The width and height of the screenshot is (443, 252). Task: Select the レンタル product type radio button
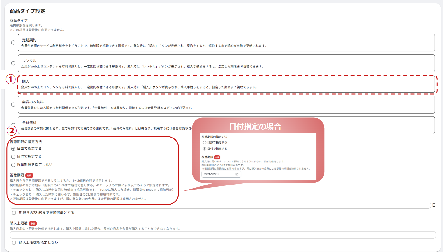tap(13, 63)
